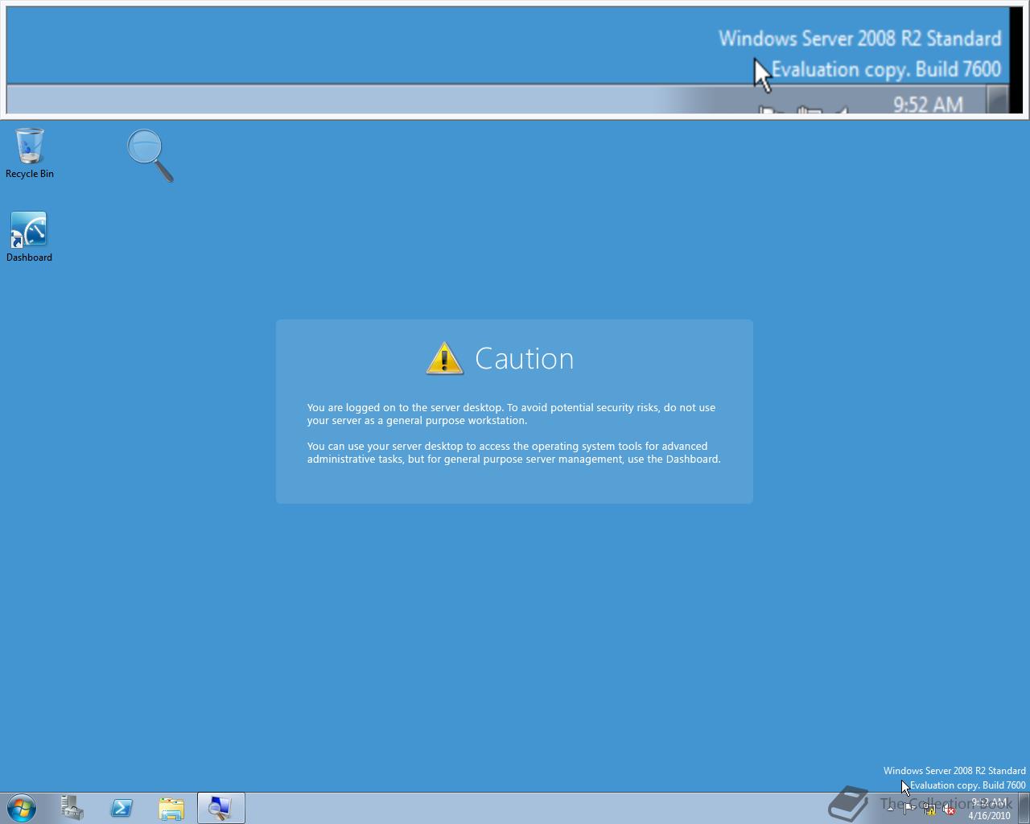
Task: Open the Dashboard shortcut on desktop
Action: coord(29,237)
